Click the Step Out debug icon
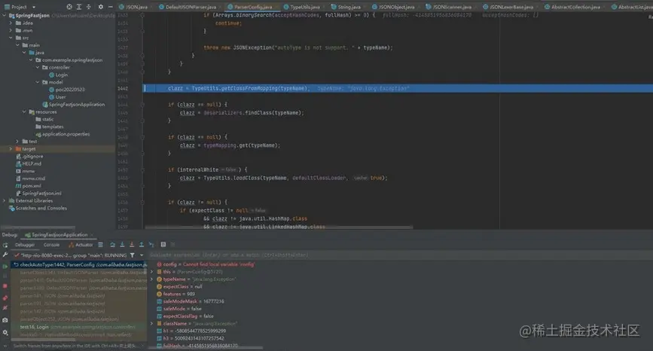Viewport: 653px width, 351px height. tap(142, 245)
